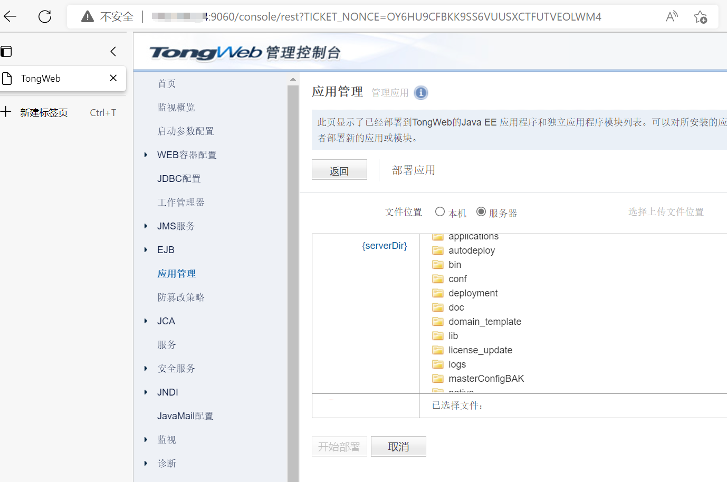Open the autodeploy folder
Image resolution: width=727 pixels, height=482 pixels.
point(471,250)
